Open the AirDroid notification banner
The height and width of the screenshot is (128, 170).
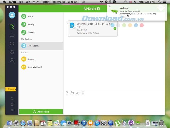coord(137,12)
